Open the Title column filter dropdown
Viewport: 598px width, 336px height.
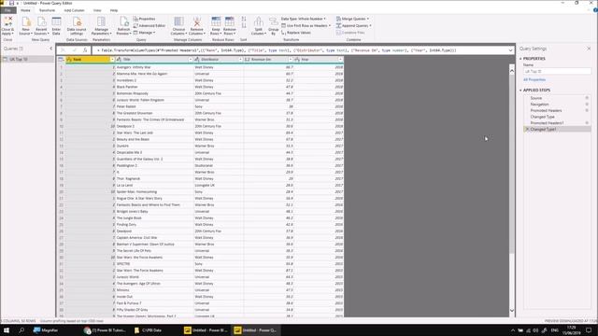[191, 60]
